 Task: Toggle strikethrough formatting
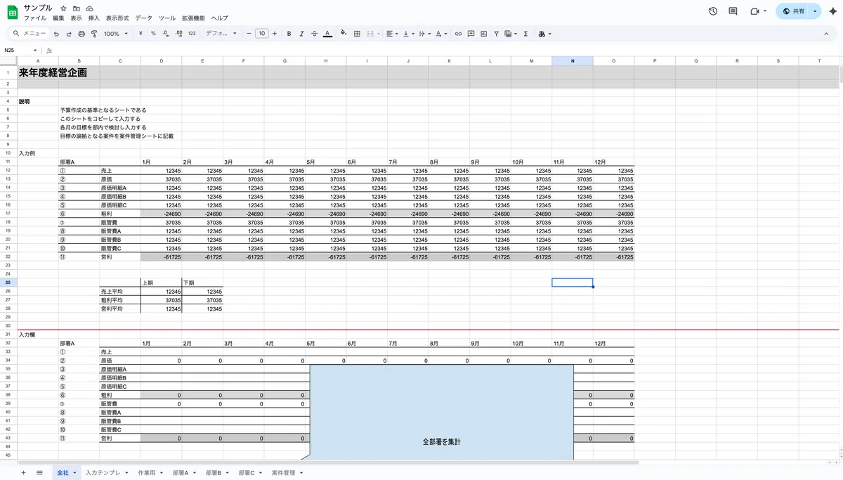pos(314,33)
